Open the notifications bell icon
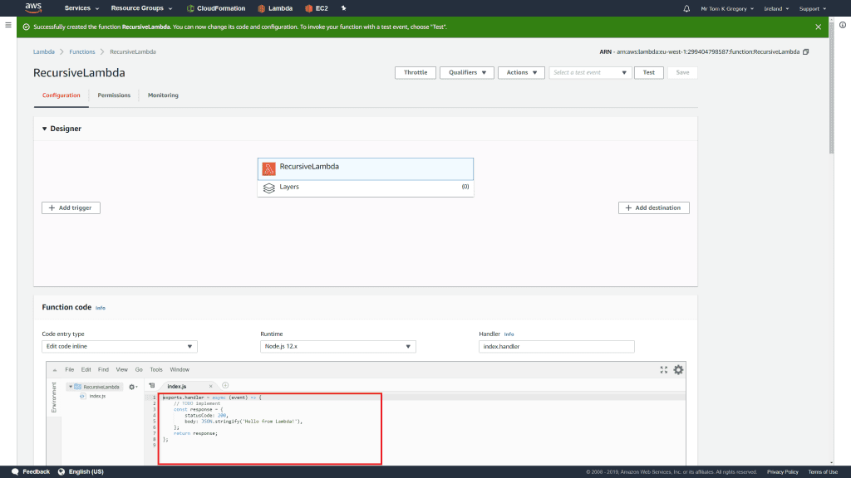 click(686, 8)
